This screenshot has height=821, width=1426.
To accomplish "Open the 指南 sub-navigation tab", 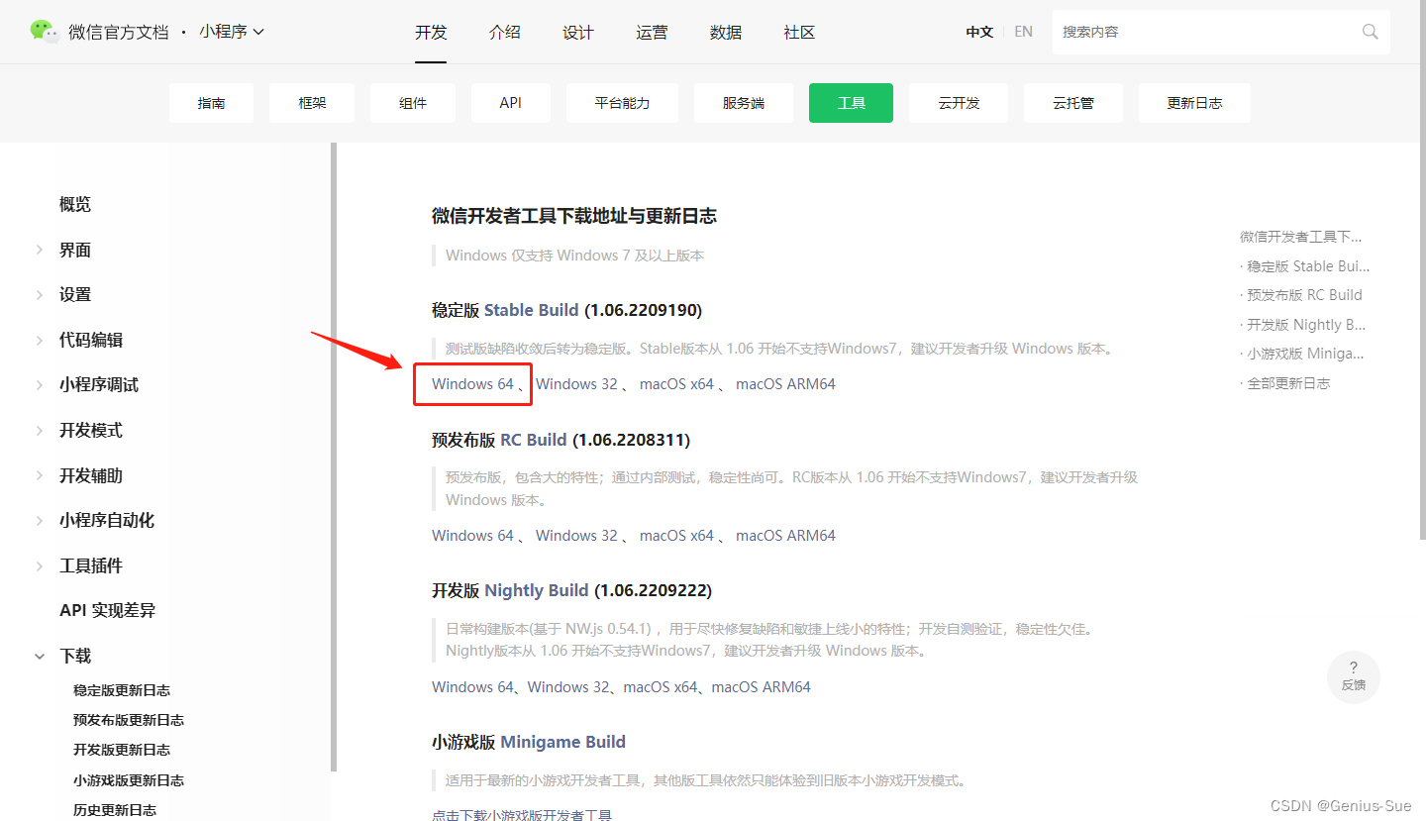I will pyautogui.click(x=211, y=103).
